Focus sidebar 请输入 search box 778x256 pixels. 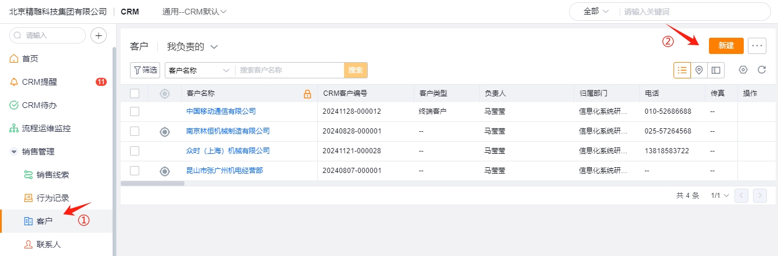(x=48, y=35)
